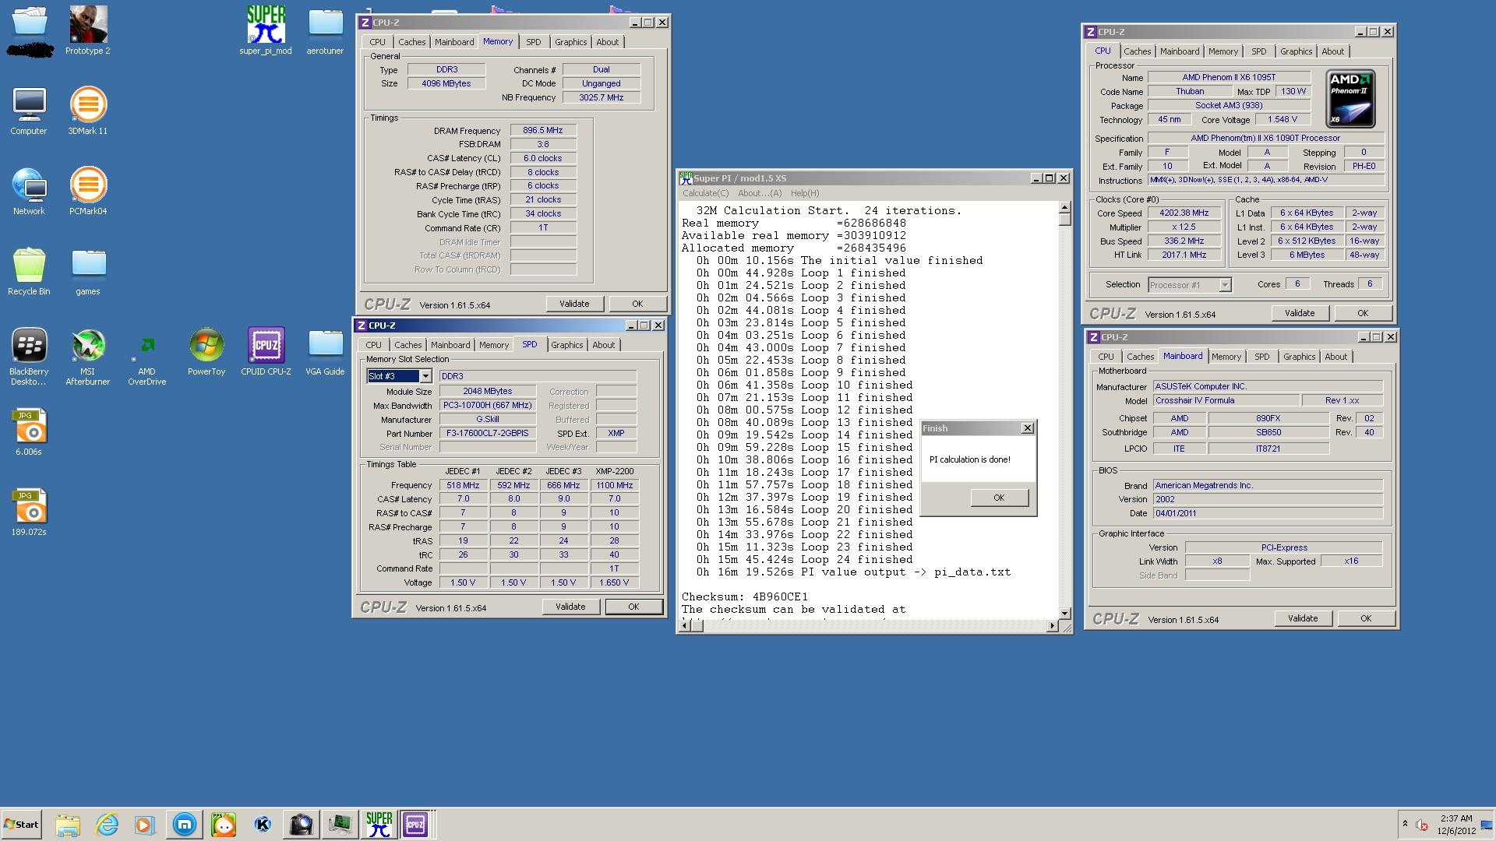Open About tab in Mainboard CPU-Z window

1335,357
